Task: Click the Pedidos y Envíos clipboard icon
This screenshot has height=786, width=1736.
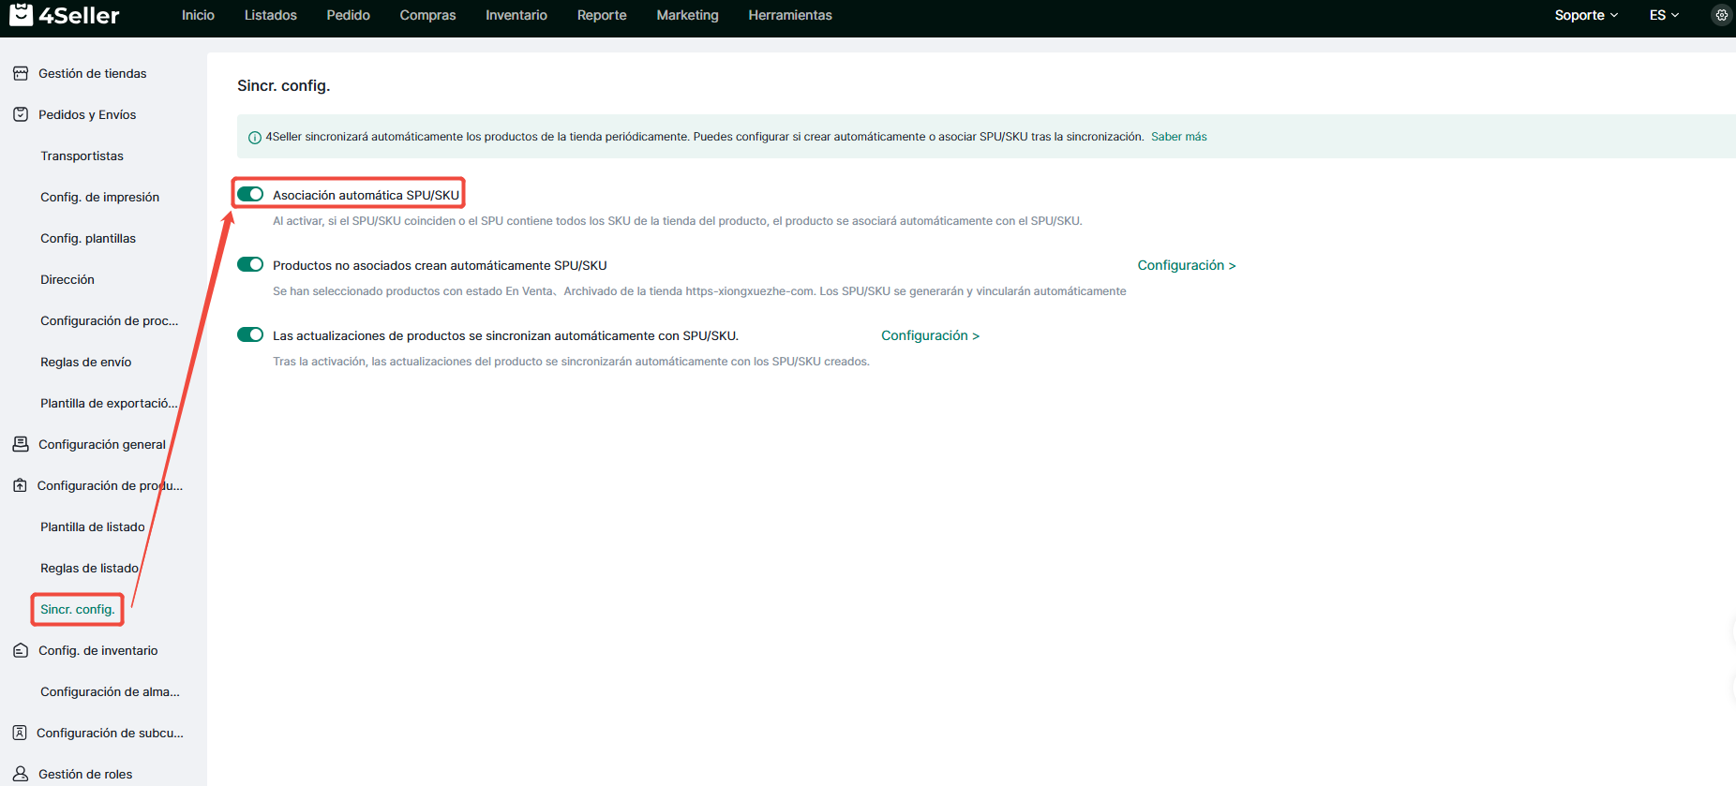Action: [x=21, y=114]
